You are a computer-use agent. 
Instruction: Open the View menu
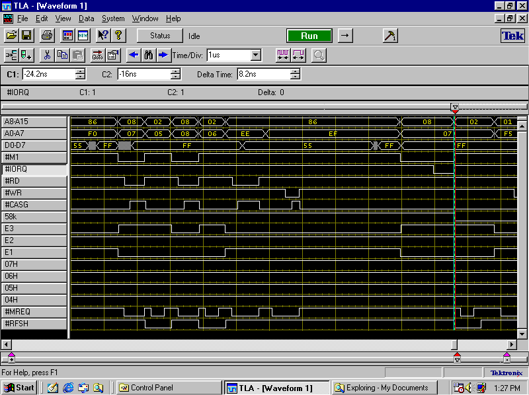pos(63,18)
